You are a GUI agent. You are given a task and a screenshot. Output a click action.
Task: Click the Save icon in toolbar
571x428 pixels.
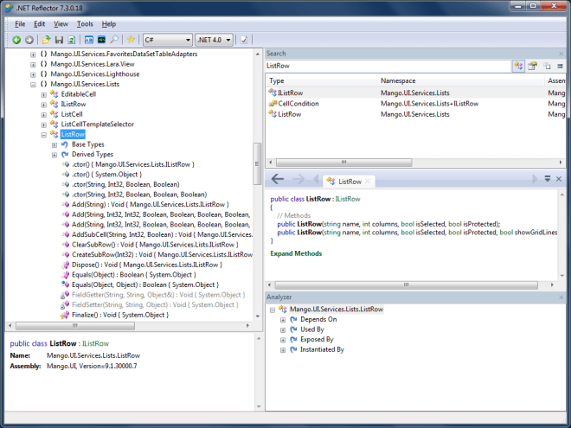click(x=59, y=40)
